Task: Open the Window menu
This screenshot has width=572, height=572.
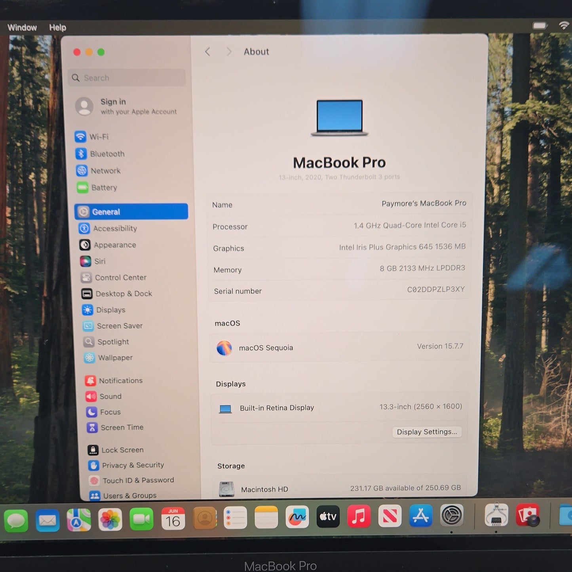Action: (x=22, y=28)
